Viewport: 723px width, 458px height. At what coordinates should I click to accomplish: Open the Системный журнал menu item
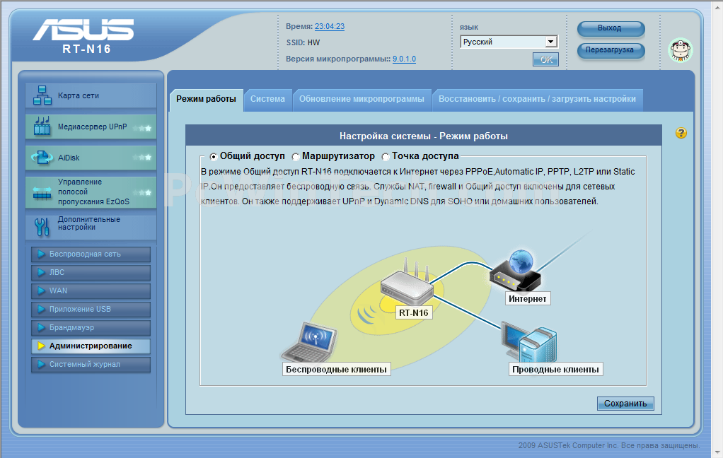point(91,365)
